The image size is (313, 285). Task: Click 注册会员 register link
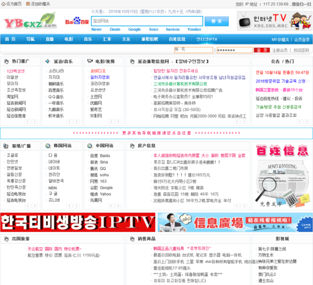click(280, 50)
